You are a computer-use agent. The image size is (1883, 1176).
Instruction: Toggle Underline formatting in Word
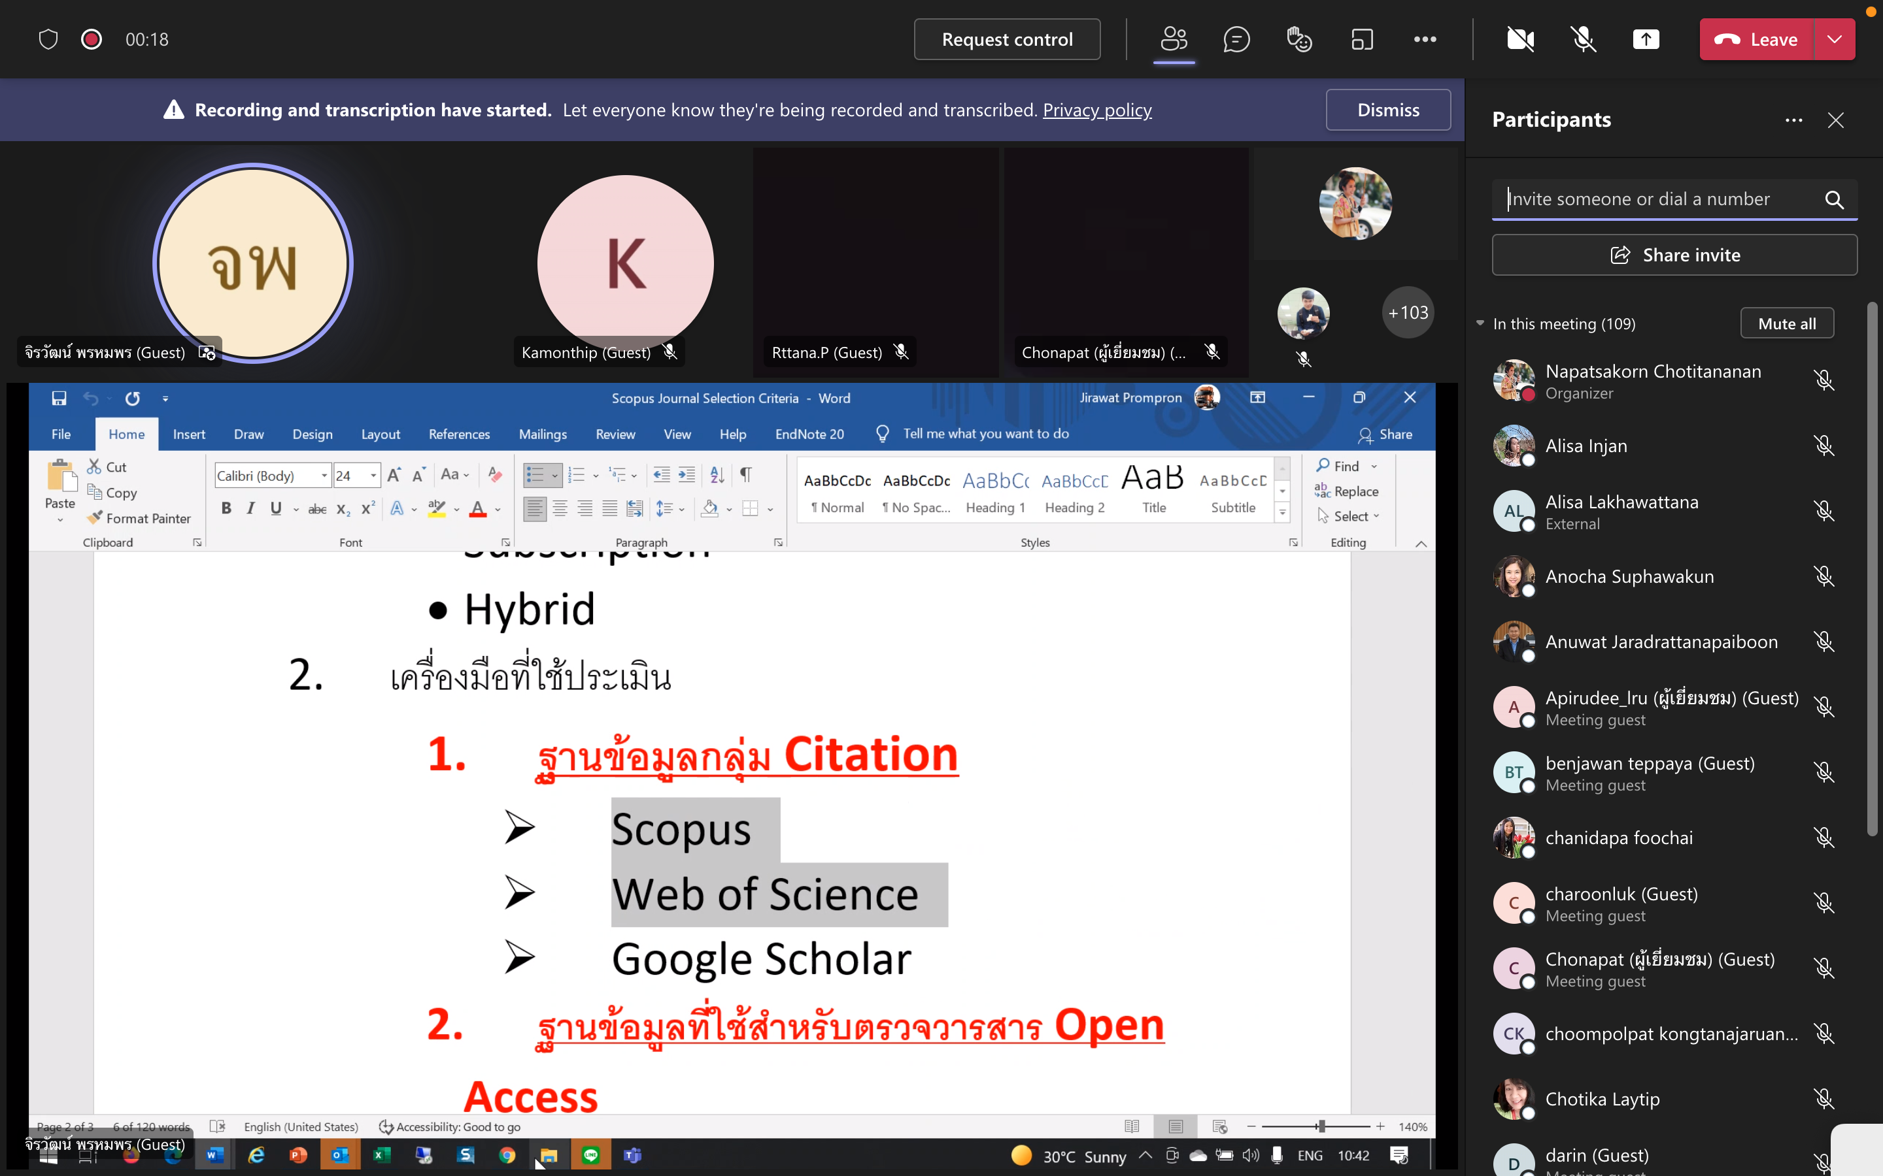[275, 509]
